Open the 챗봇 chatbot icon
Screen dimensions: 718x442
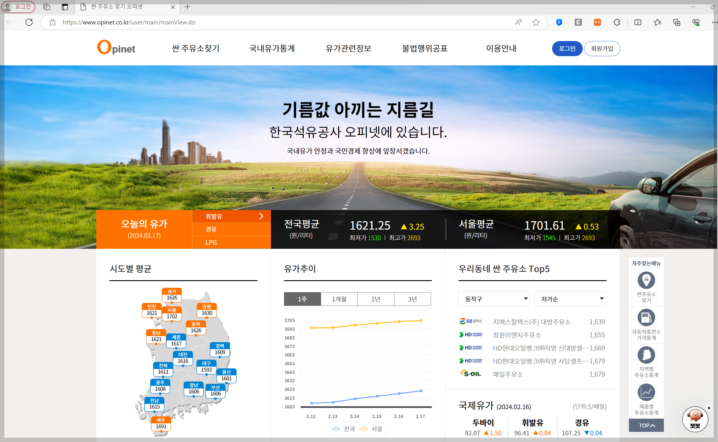pos(695,419)
